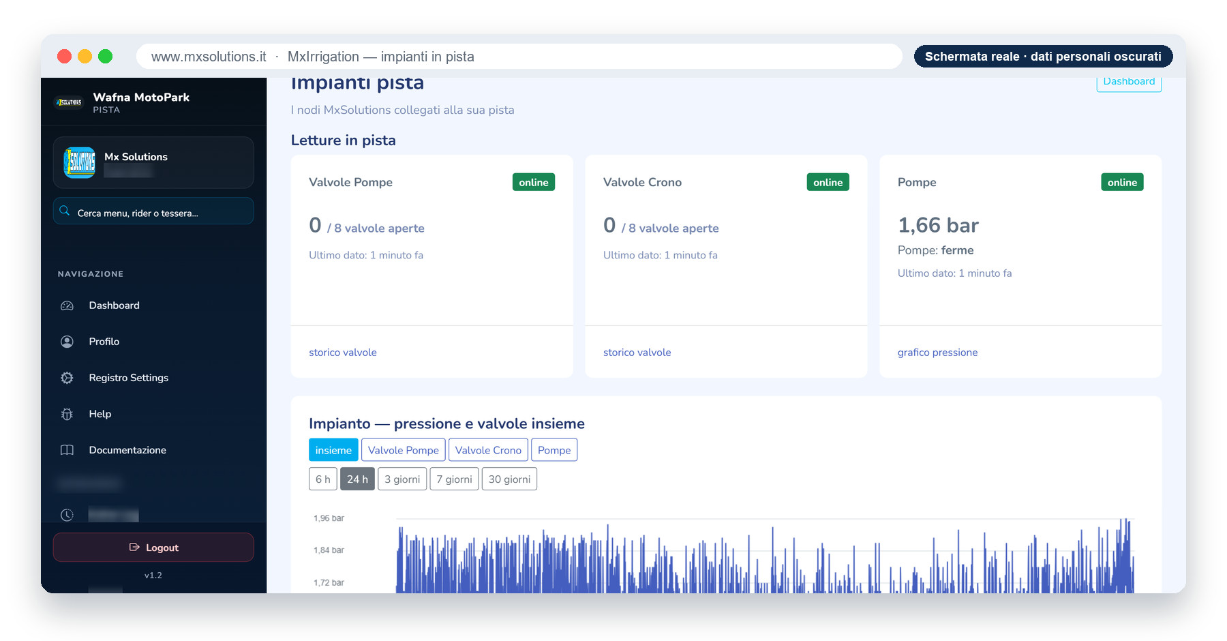Click the v1.2 version label

point(153,576)
